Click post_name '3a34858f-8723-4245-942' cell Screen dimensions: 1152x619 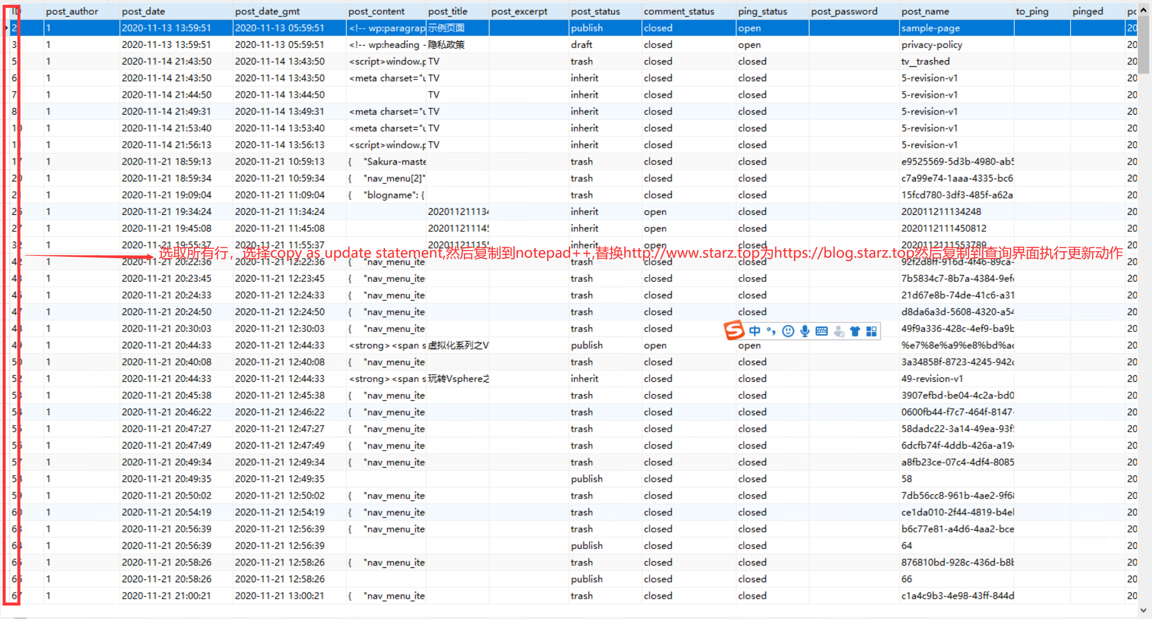(957, 362)
